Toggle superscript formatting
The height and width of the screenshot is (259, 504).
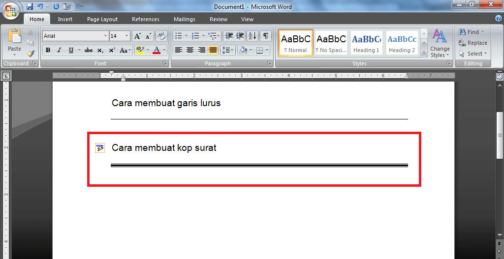[112, 50]
